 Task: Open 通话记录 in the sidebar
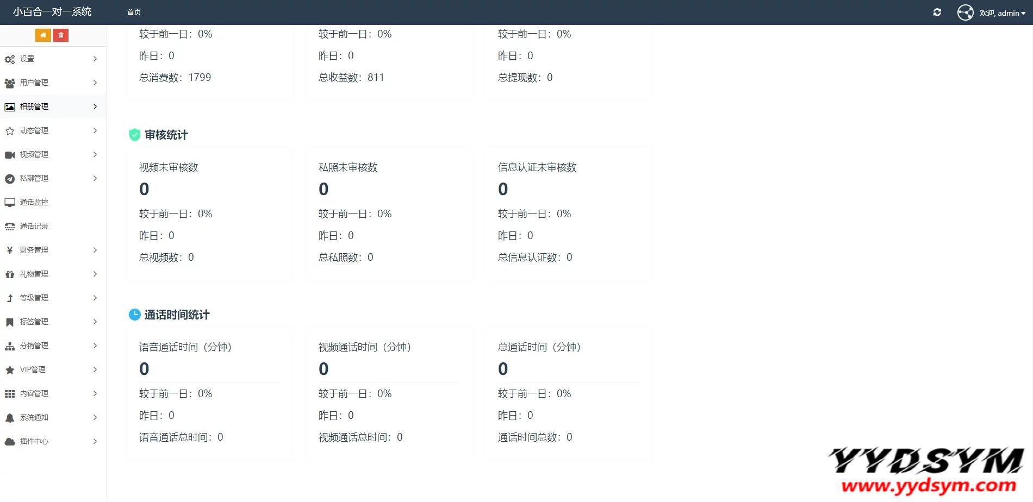pyautogui.click(x=53, y=226)
